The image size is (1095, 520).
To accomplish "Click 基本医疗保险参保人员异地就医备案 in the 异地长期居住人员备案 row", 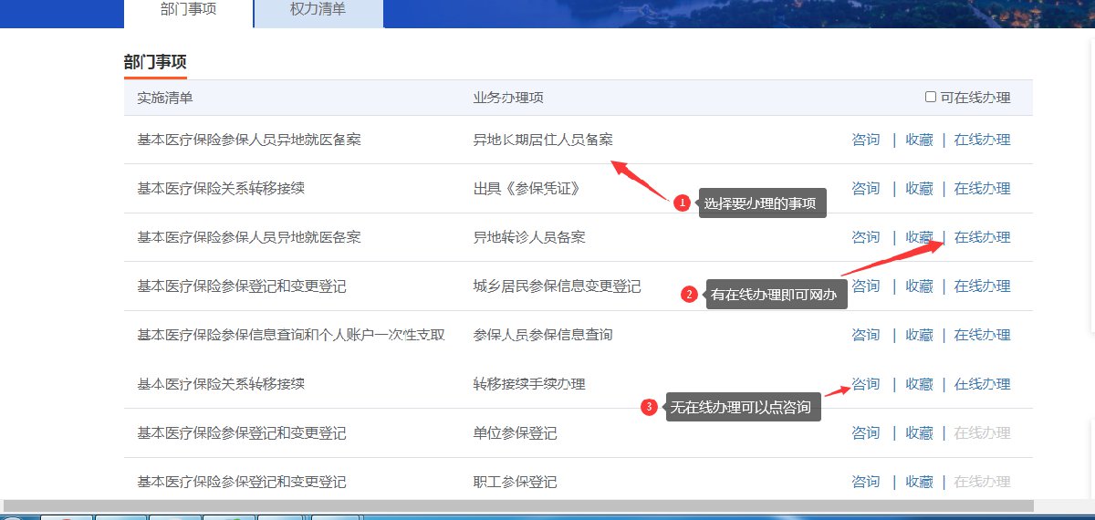I will [x=249, y=140].
